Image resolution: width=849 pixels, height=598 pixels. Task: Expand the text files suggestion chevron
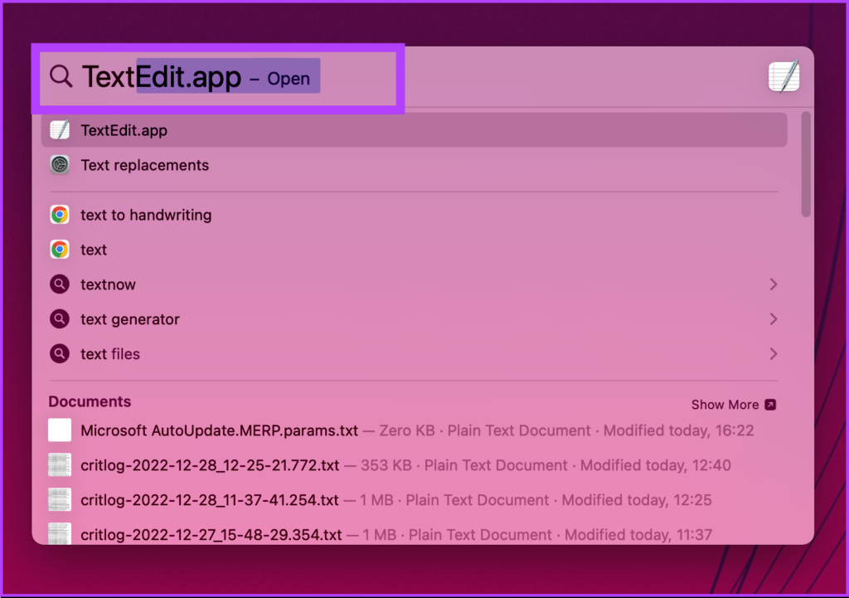coord(773,354)
